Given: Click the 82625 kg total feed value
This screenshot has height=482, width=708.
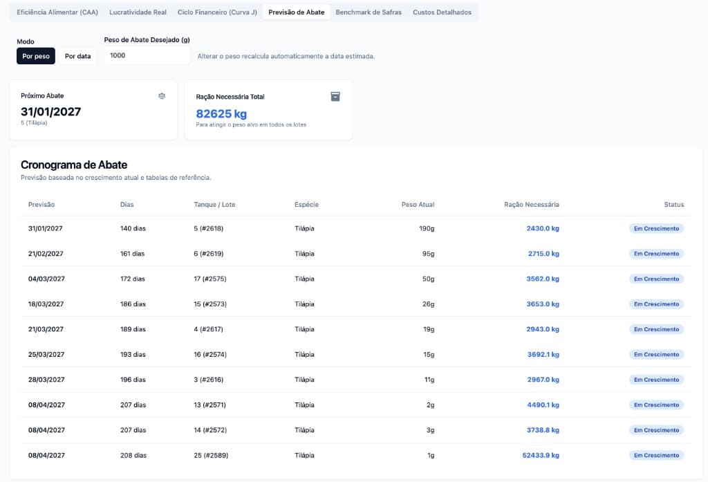Looking at the screenshot, I should coord(221,114).
